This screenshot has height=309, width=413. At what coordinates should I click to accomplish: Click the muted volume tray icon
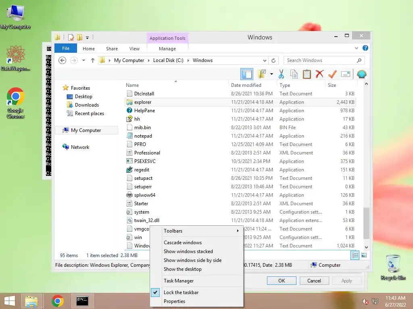(365, 301)
